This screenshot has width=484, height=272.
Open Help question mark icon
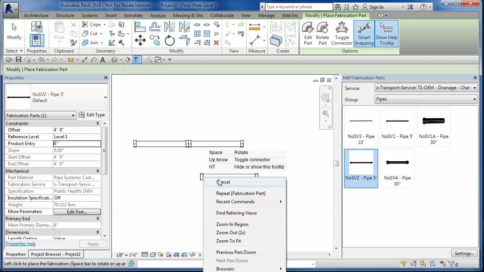click(423, 7)
